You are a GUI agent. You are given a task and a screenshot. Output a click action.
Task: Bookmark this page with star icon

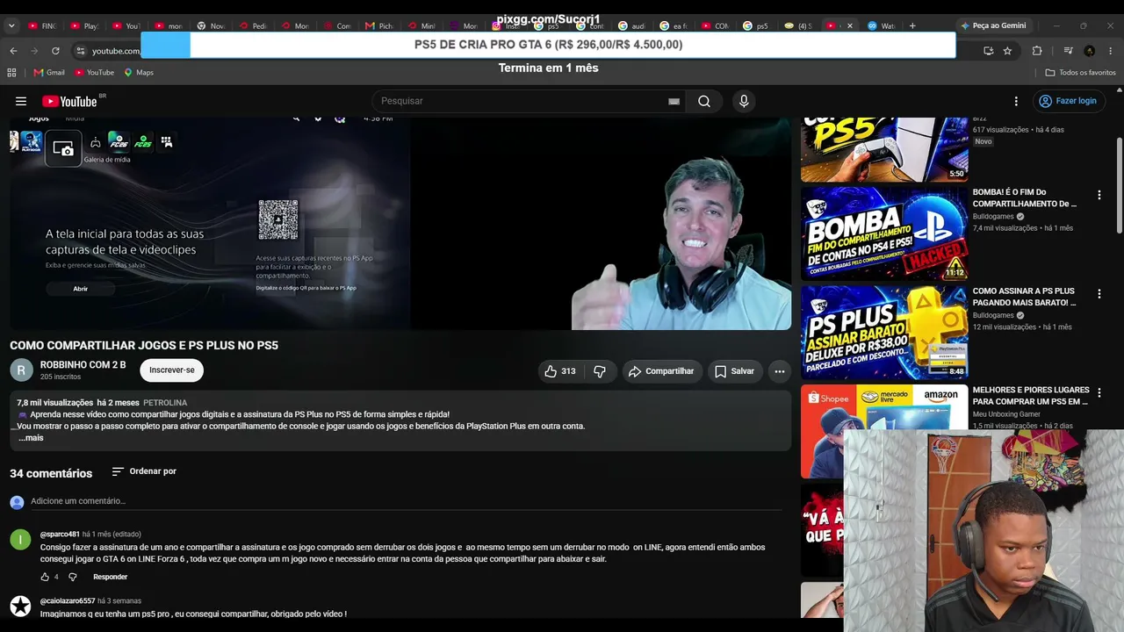[x=1007, y=51]
